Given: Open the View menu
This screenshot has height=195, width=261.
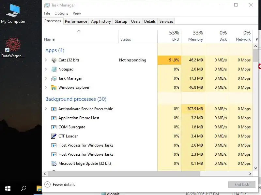Looking at the screenshot, I should click(77, 13).
